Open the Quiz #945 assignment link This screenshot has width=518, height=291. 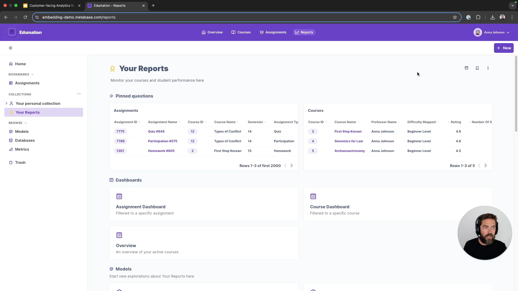click(x=156, y=131)
